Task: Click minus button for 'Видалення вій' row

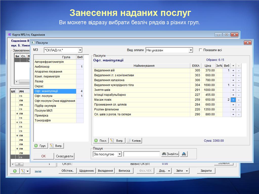Action: coord(239,70)
